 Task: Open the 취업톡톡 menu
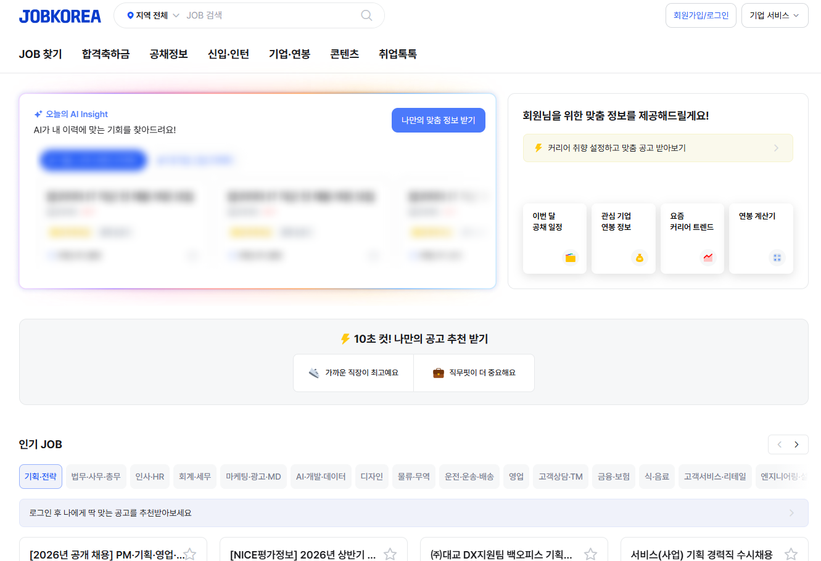pos(397,54)
